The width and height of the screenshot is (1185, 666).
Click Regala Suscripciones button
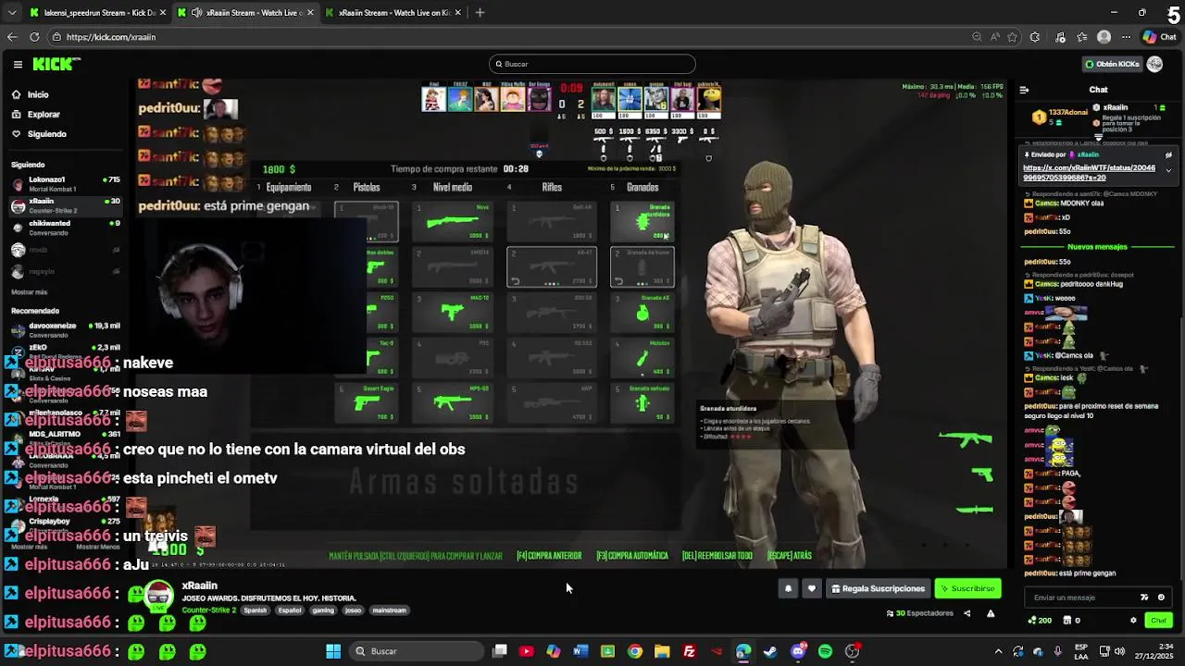(878, 588)
